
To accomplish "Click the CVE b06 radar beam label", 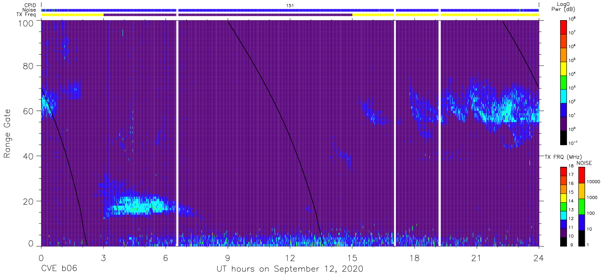I will point(59,269).
